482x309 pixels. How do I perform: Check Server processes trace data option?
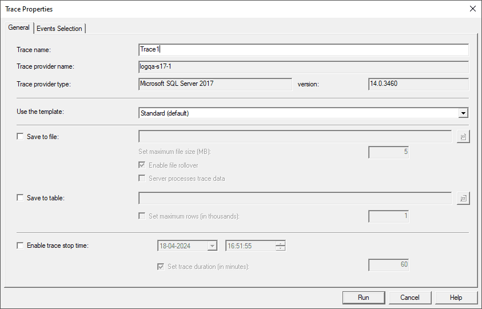click(142, 179)
